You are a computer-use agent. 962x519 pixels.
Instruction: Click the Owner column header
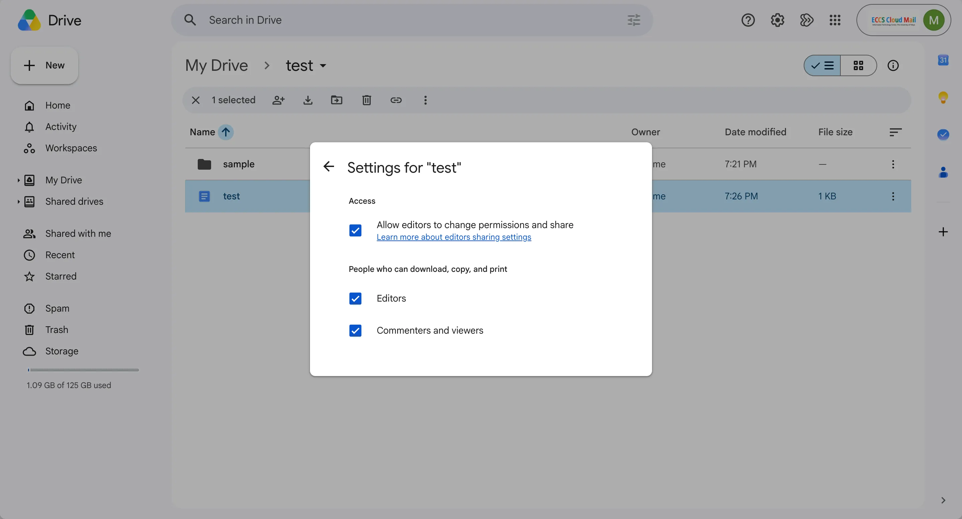645,132
